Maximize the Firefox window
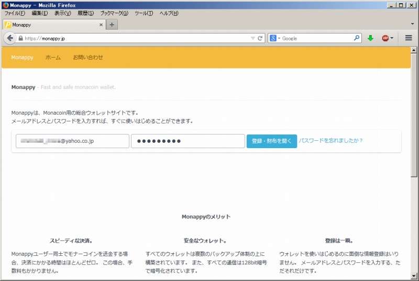Image resolution: width=419 pixels, height=281 pixels. (401, 5)
